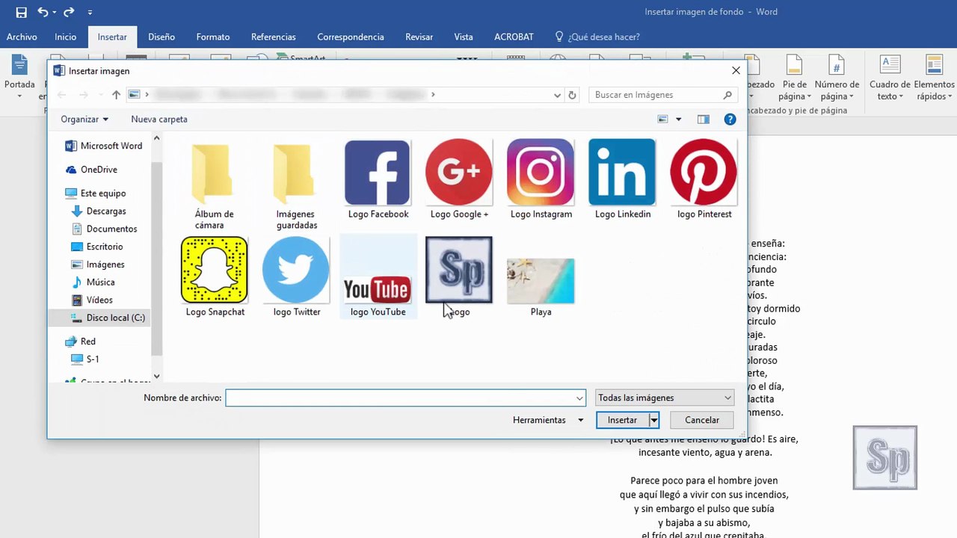Select the S-1 network computer
This screenshot has height=538, width=957.
[84, 359]
